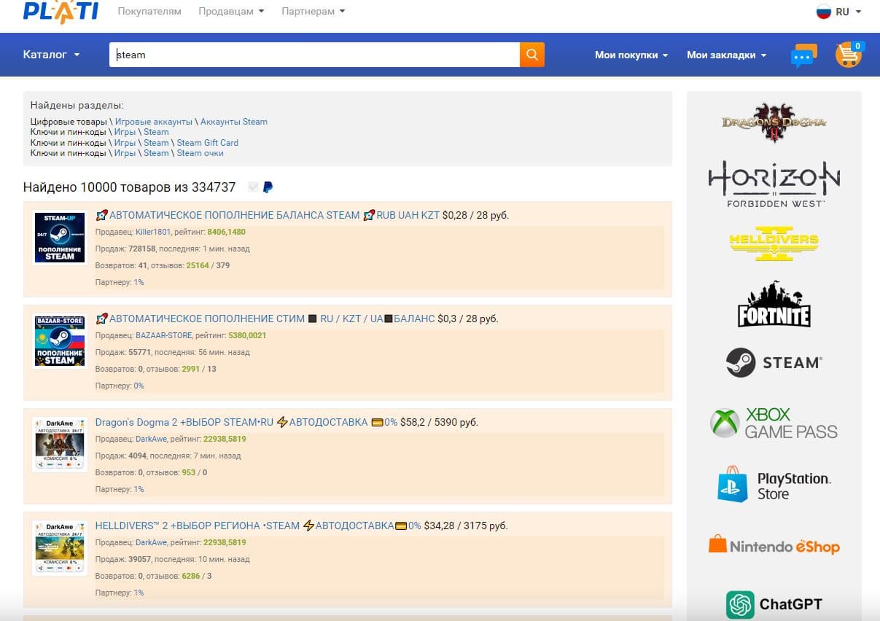Click the search field containing steam
This screenshot has height=621, width=880.
pos(314,55)
